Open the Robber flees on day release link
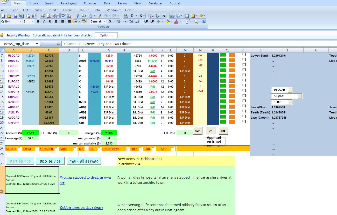 (x=81, y=208)
